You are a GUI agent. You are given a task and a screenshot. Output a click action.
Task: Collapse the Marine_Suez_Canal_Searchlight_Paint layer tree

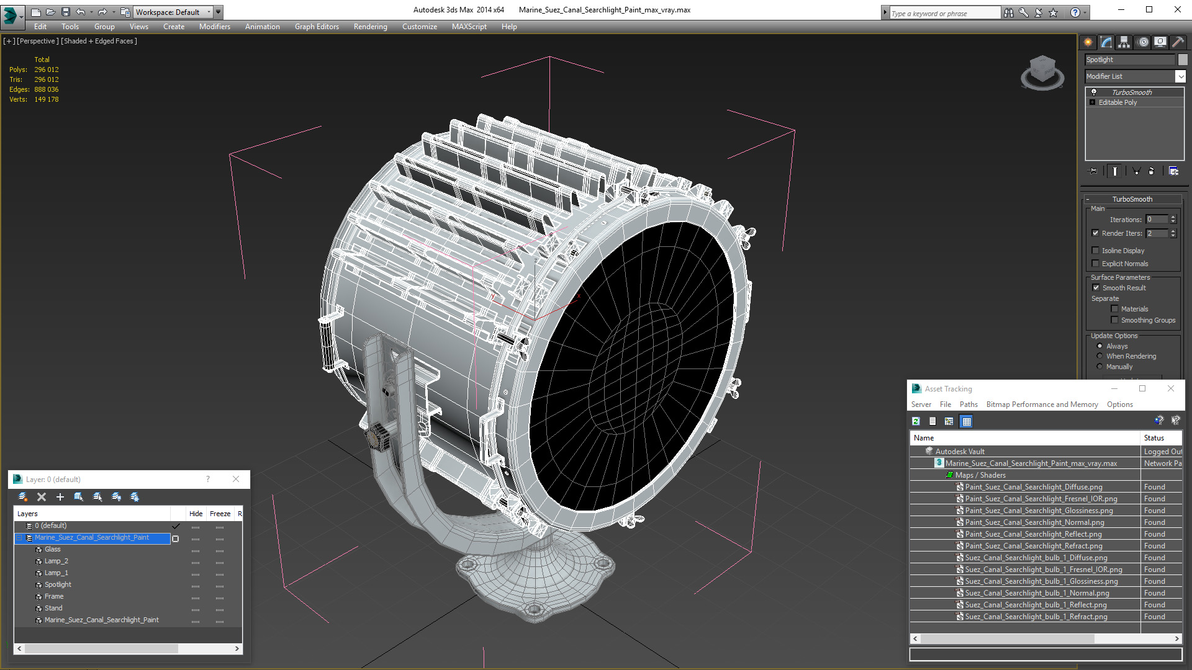click(19, 538)
